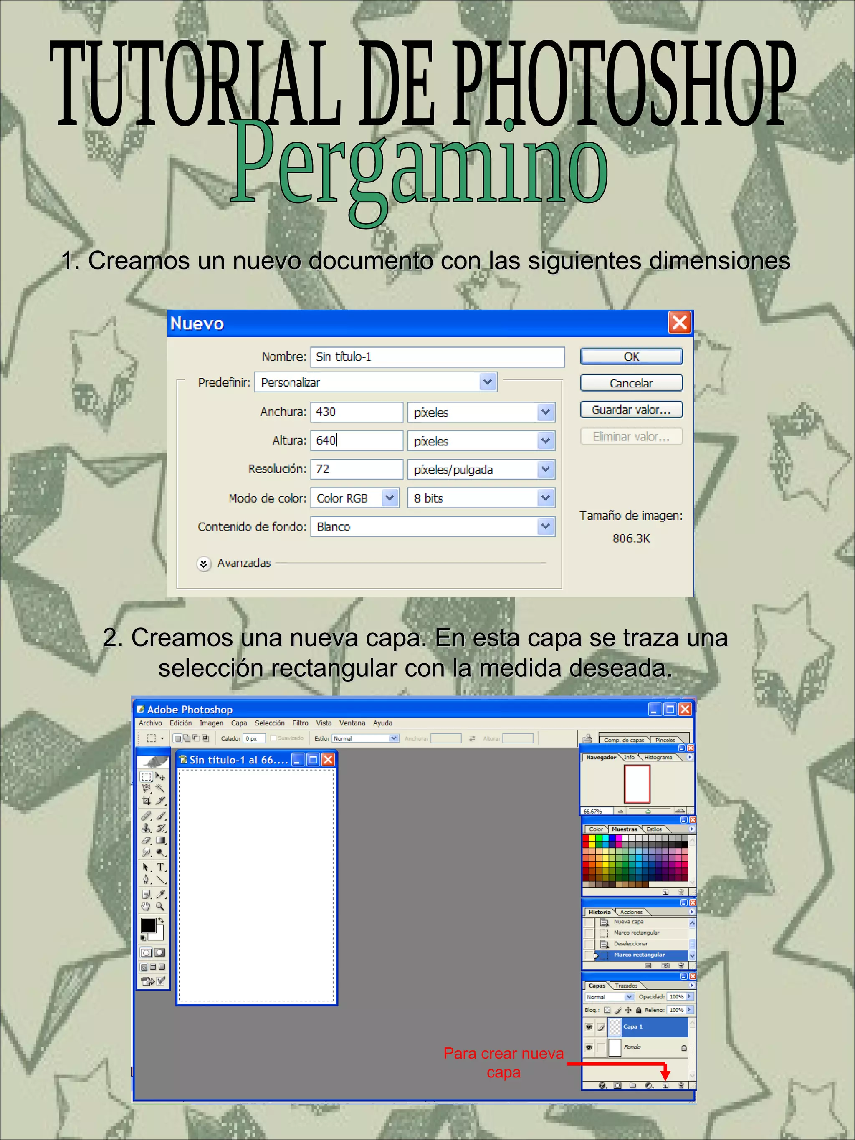Click the OK button in Nuevo dialog
855x1140 pixels.
pyautogui.click(x=631, y=356)
